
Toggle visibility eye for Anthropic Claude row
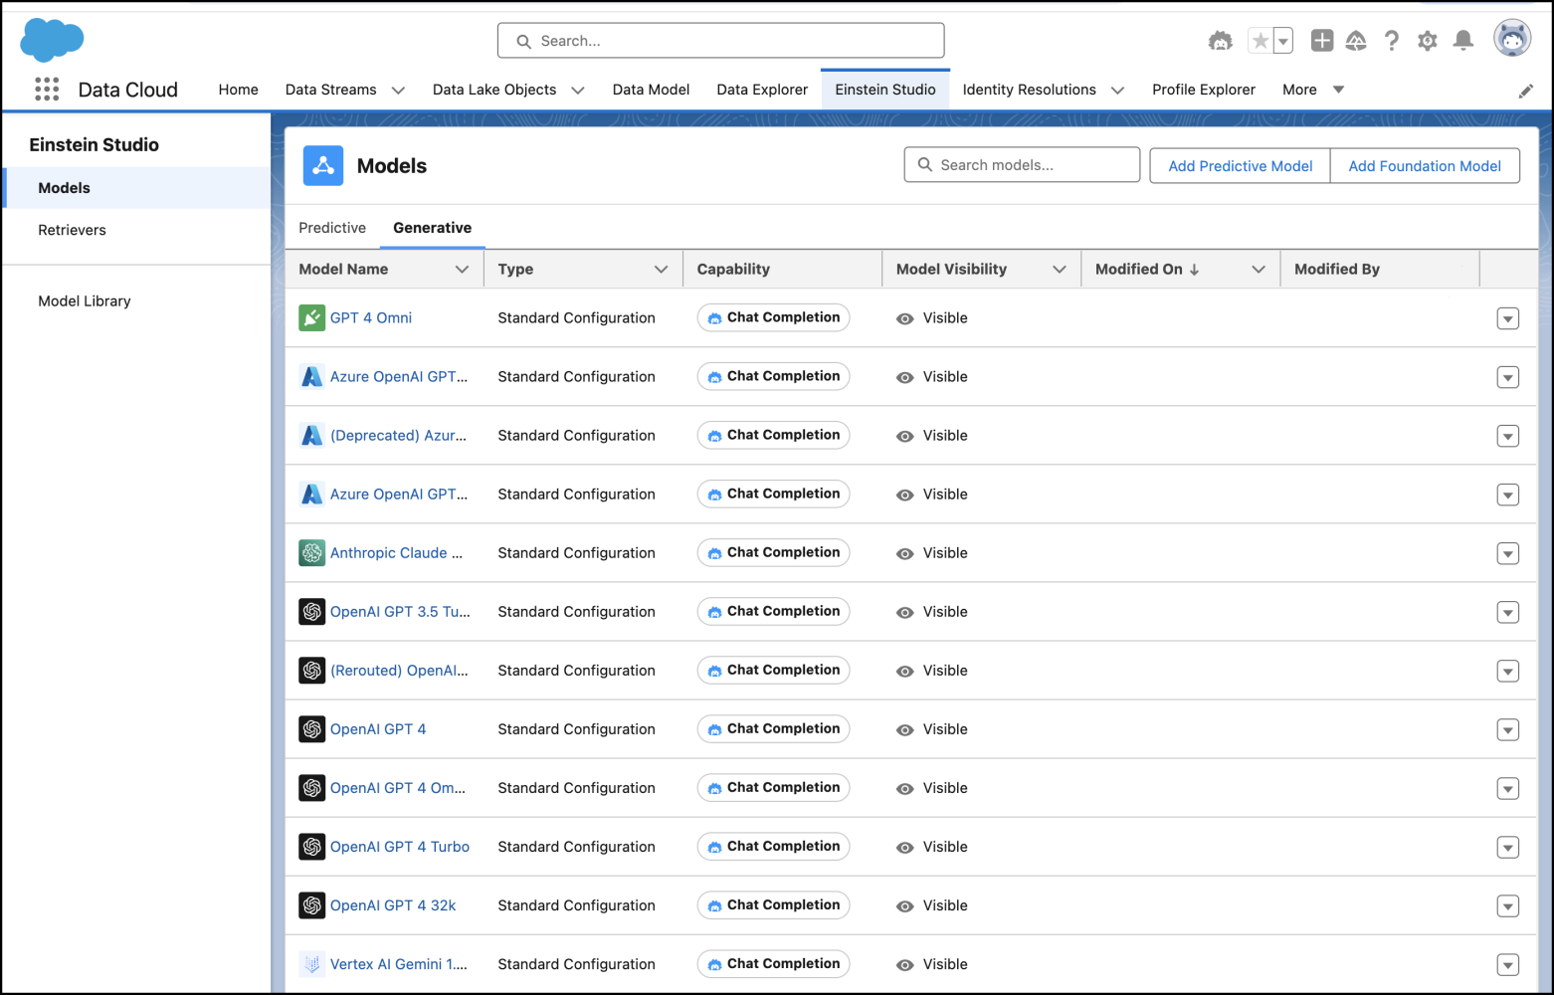[x=904, y=554]
